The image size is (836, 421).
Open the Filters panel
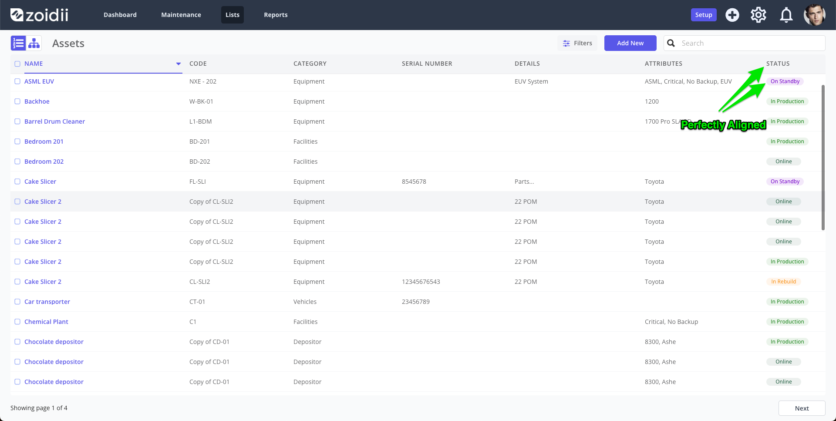pyautogui.click(x=577, y=43)
